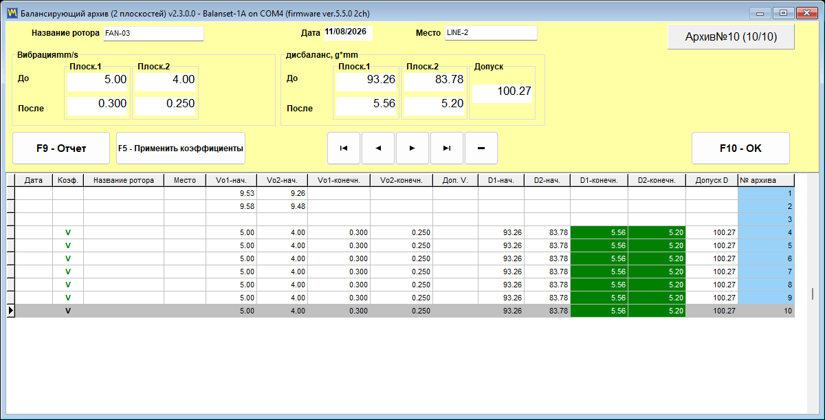This screenshot has height=420, width=825.
Task: Click the Коэф. column header
Action: (68, 180)
